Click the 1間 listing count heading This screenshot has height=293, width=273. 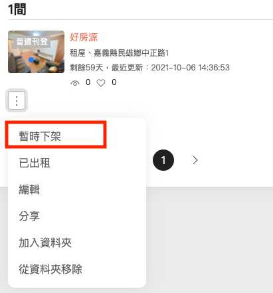[17, 9]
